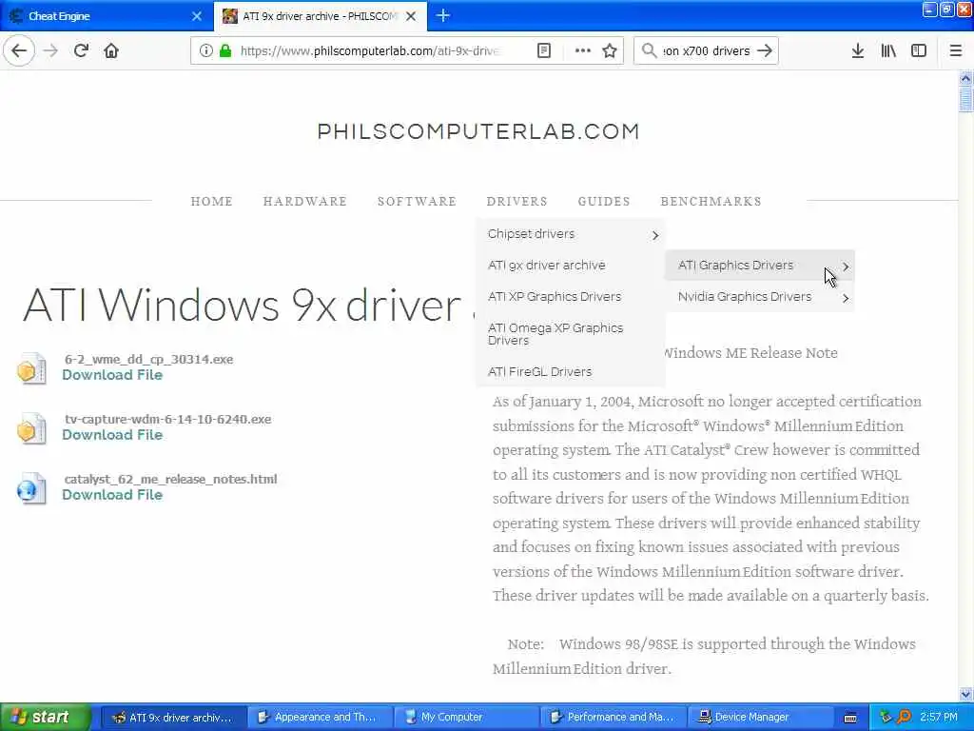Expand ATI Graphics Drivers submenu arrow
This screenshot has height=731, width=974.
(846, 267)
